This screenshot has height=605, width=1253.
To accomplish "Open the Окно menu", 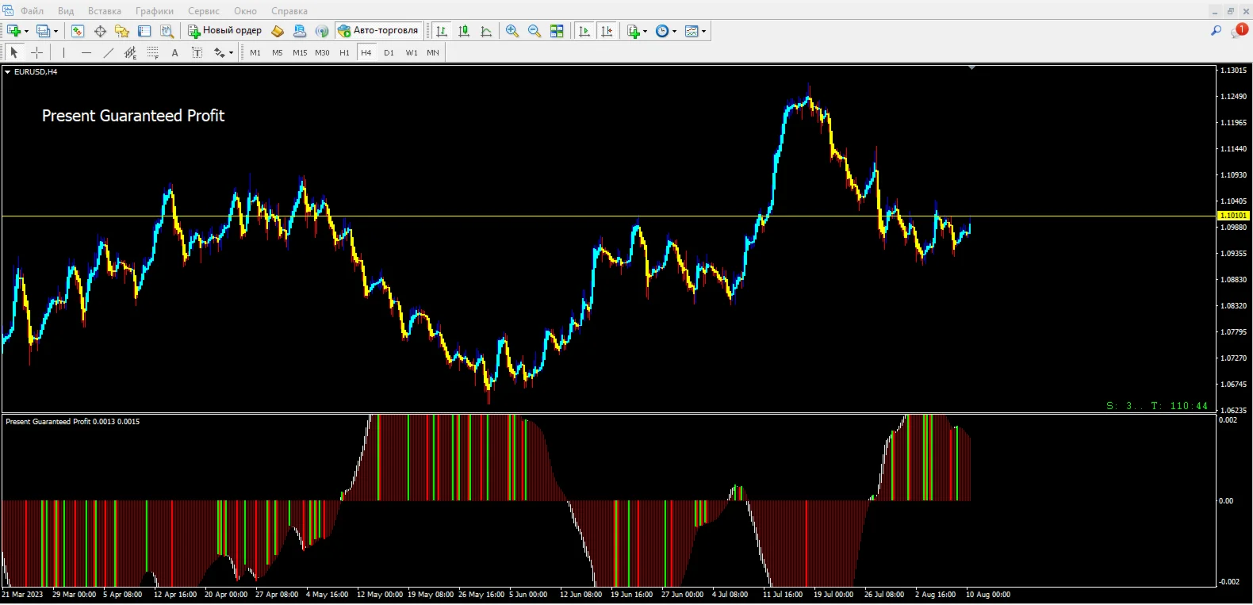I will 245,11.
